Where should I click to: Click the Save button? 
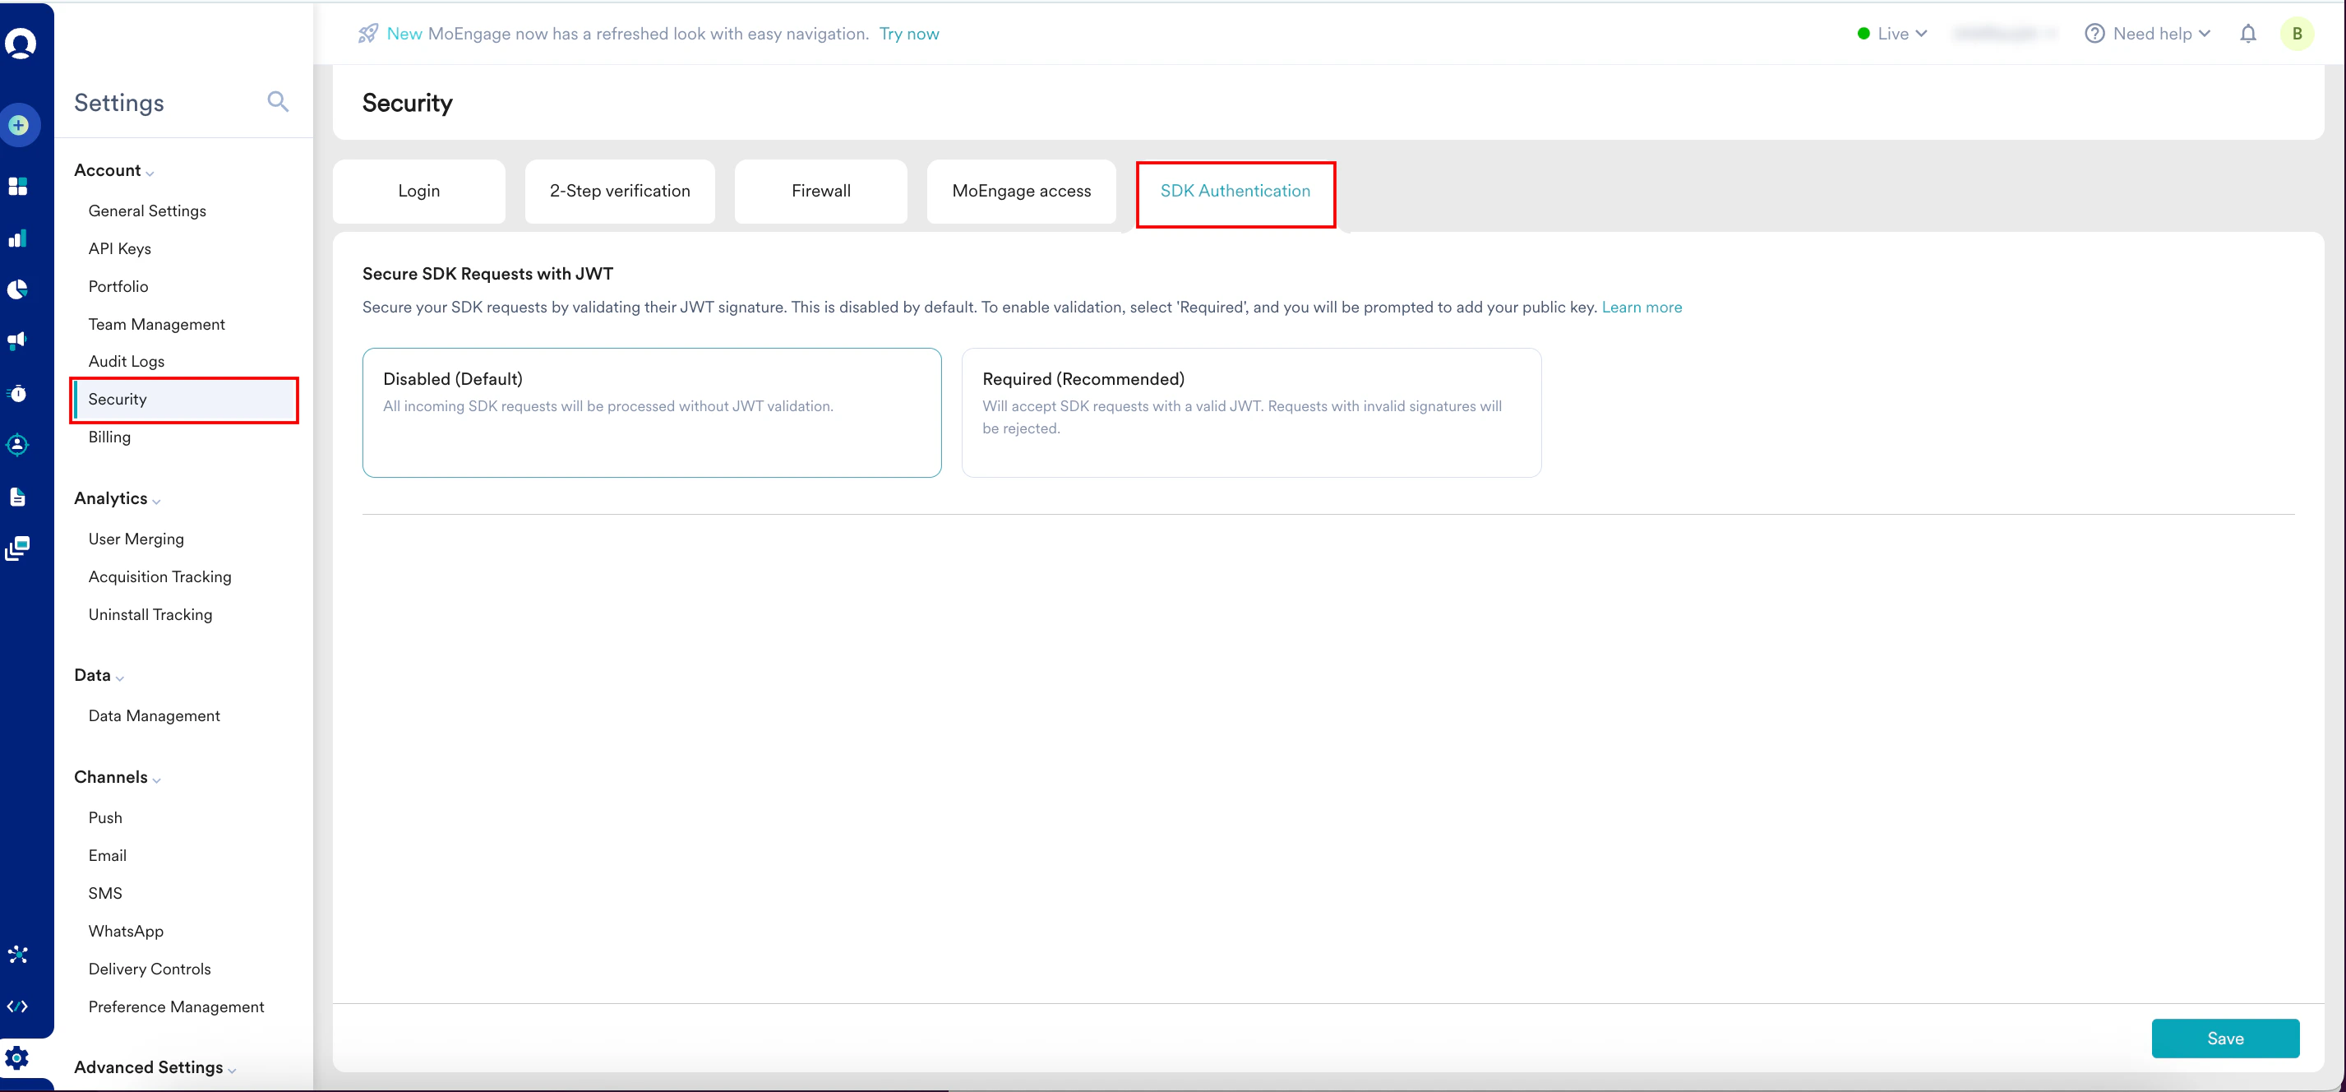[x=2224, y=1039]
